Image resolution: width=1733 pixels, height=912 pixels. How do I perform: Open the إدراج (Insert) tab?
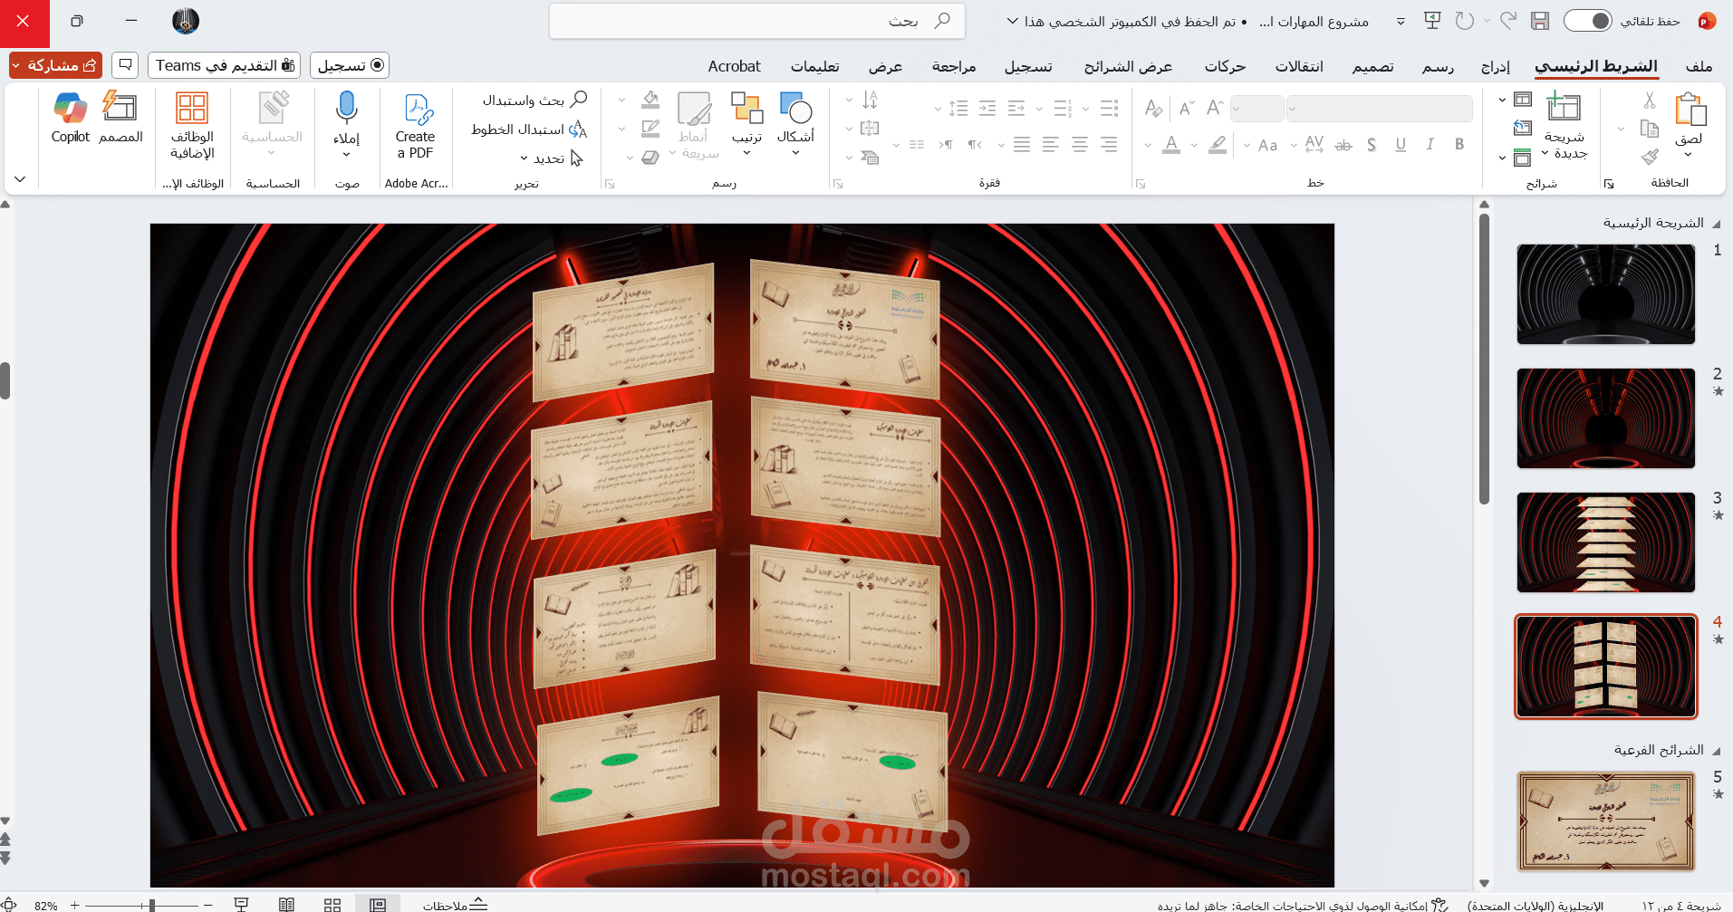[x=1496, y=66]
